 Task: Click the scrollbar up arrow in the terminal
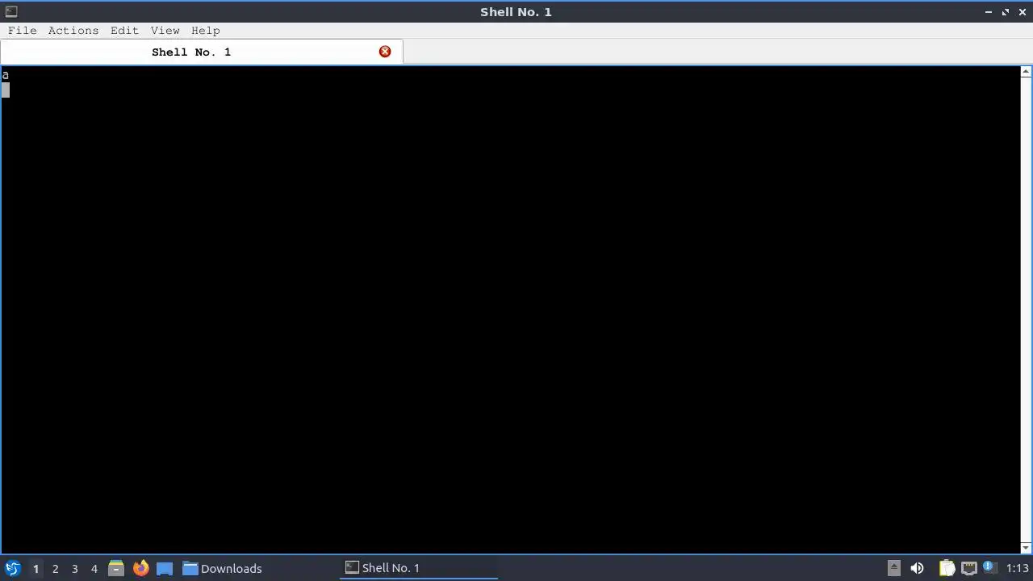(1026, 72)
